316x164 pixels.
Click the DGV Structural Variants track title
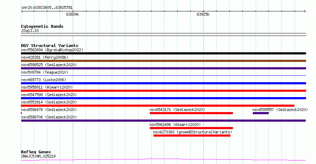pyautogui.click(x=50, y=46)
